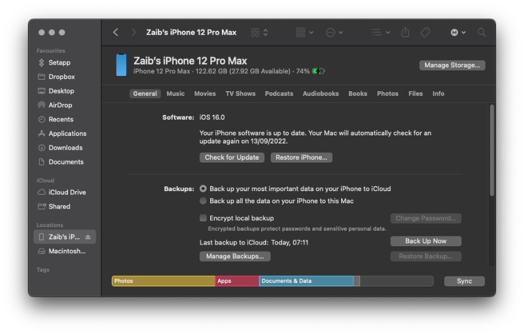Click the greyed Change Password button
This screenshot has height=334, width=524.
(426, 218)
